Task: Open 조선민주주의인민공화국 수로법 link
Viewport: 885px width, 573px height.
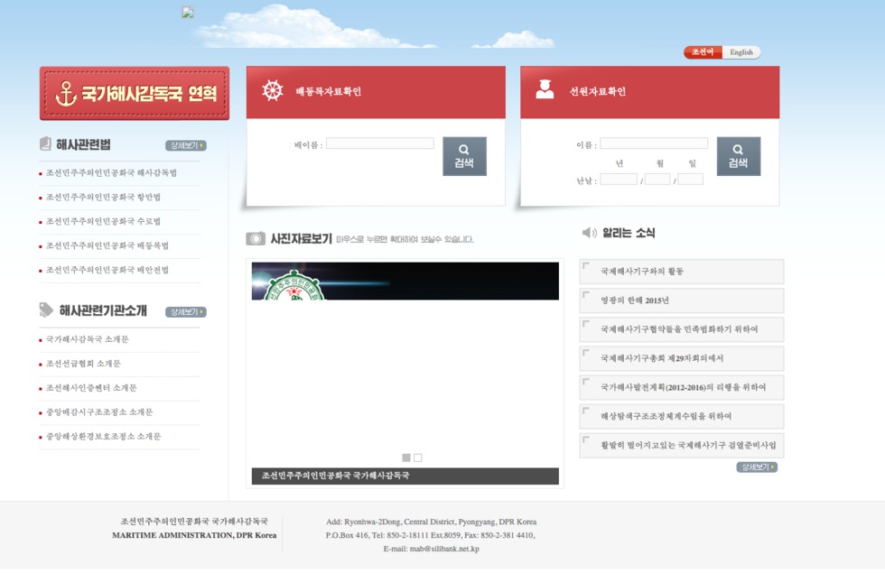Action: pyautogui.click(x=103, y=221)
